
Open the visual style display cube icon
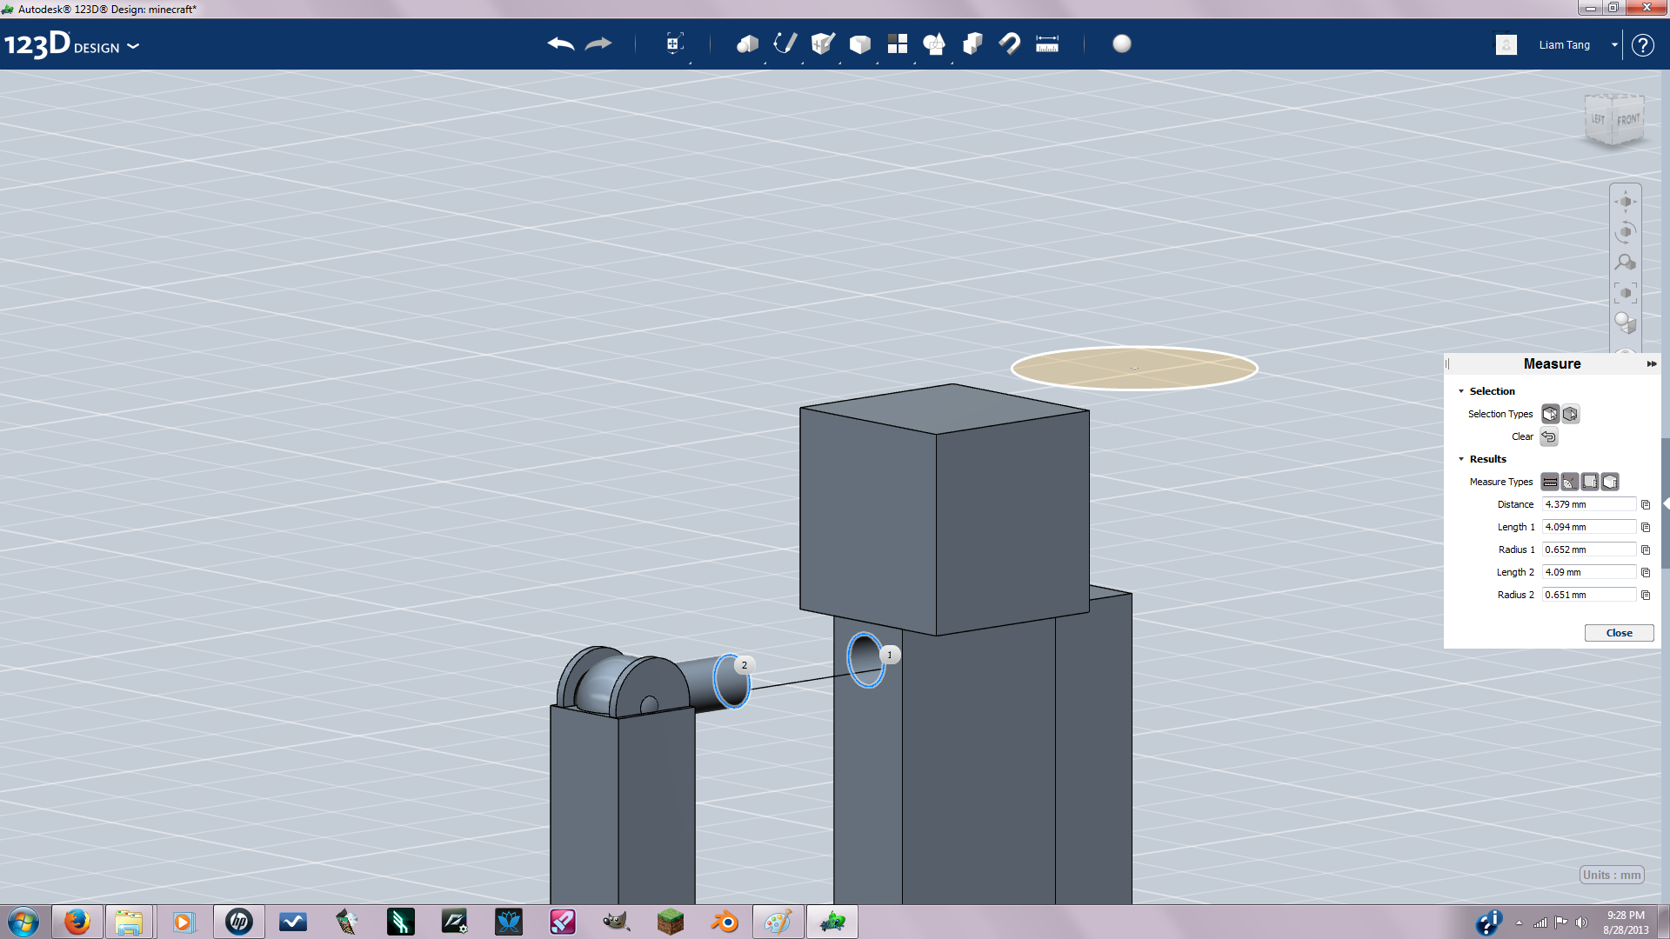tap(1626, 323)
